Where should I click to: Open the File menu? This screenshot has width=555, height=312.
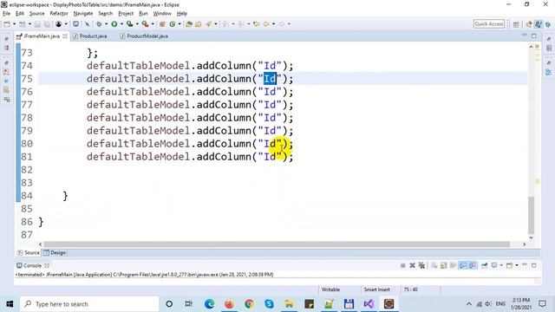[x=6, y=14]
